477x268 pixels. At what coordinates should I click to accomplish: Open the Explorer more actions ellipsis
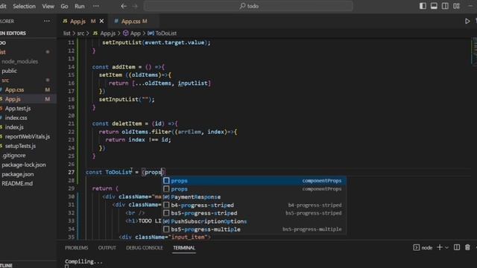click(x=46, y=21)
